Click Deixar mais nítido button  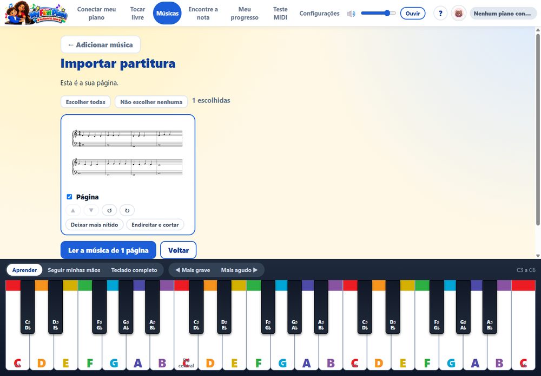point(94,225)
